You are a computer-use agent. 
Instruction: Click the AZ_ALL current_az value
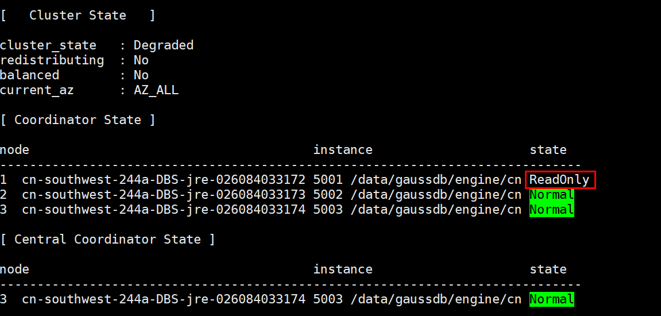(x=156, y=90)
